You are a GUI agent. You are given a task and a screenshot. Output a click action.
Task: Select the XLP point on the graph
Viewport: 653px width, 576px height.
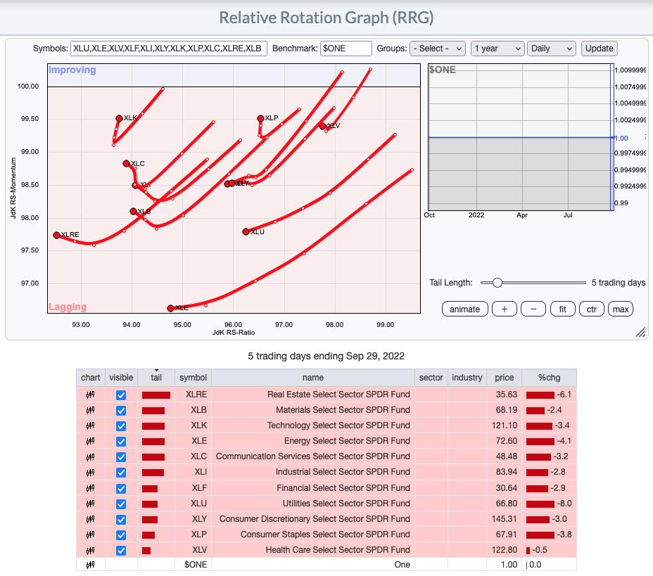coord(260,119)
